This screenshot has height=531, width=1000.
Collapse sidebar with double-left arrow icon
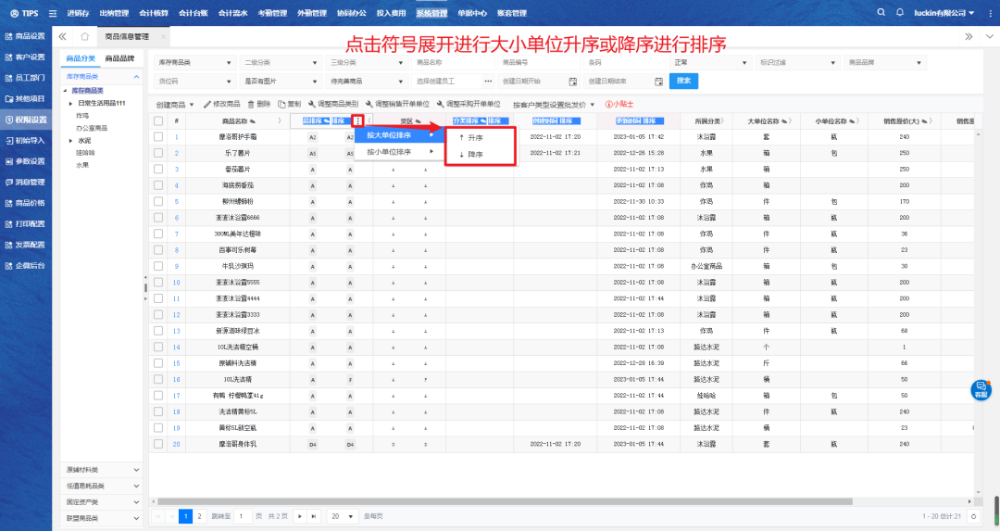tap(62, 37)
